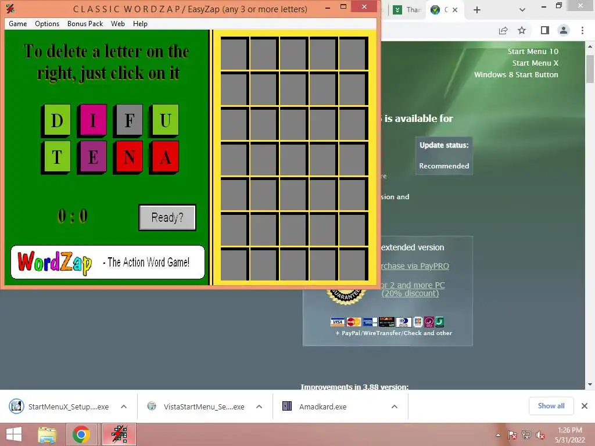
Task: Select the purple letter E tile
Action: (x=92, y=157)
